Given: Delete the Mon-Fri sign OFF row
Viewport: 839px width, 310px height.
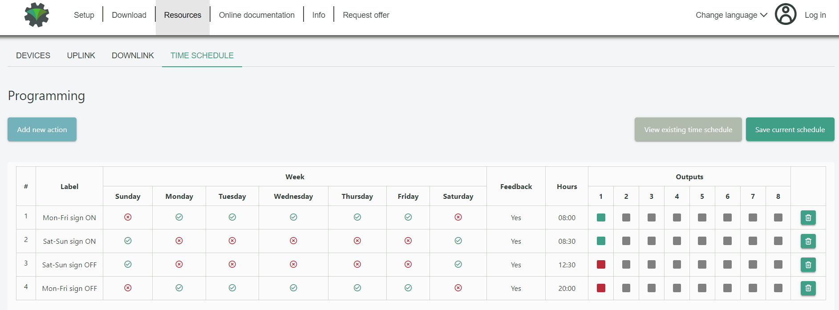Looking at the screenshot, I should click(808, 289).
